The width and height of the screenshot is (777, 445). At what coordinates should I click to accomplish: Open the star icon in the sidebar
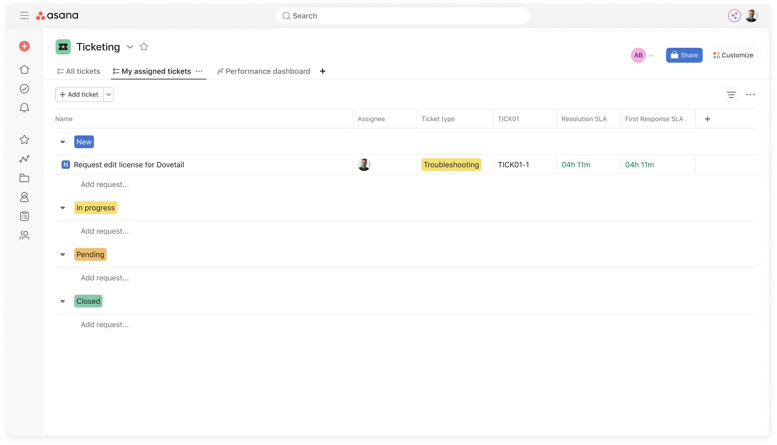(x=24, y=140)
